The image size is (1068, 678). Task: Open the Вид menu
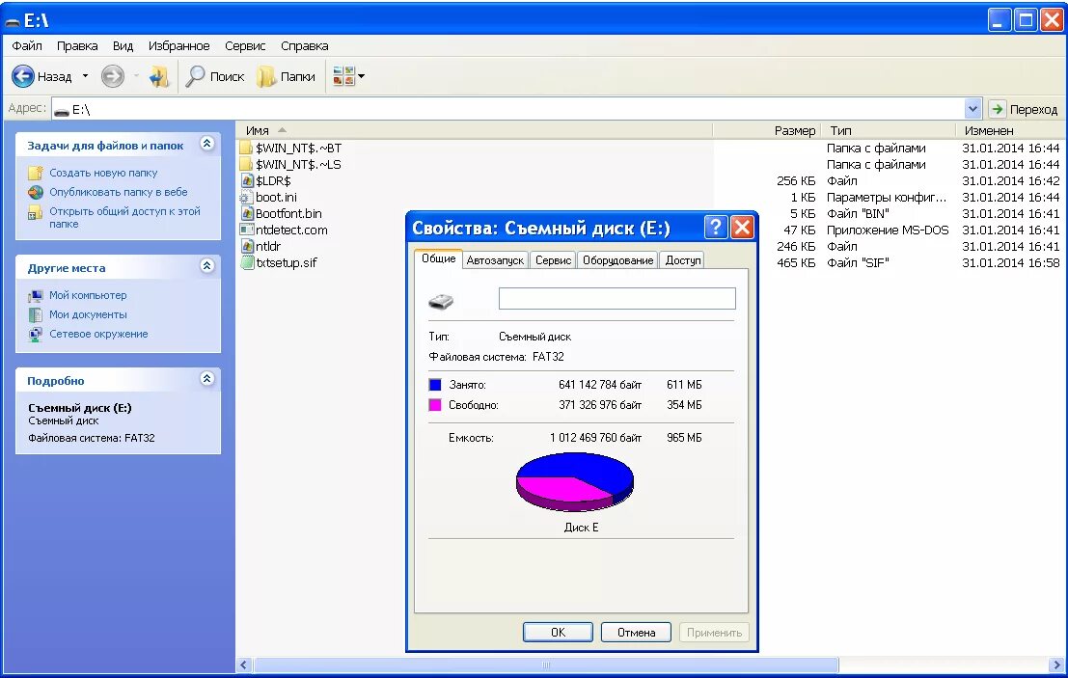click(123, 45)
